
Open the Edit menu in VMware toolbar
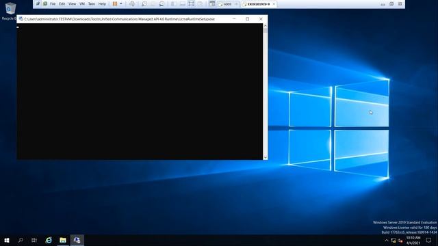coord(62,4)
